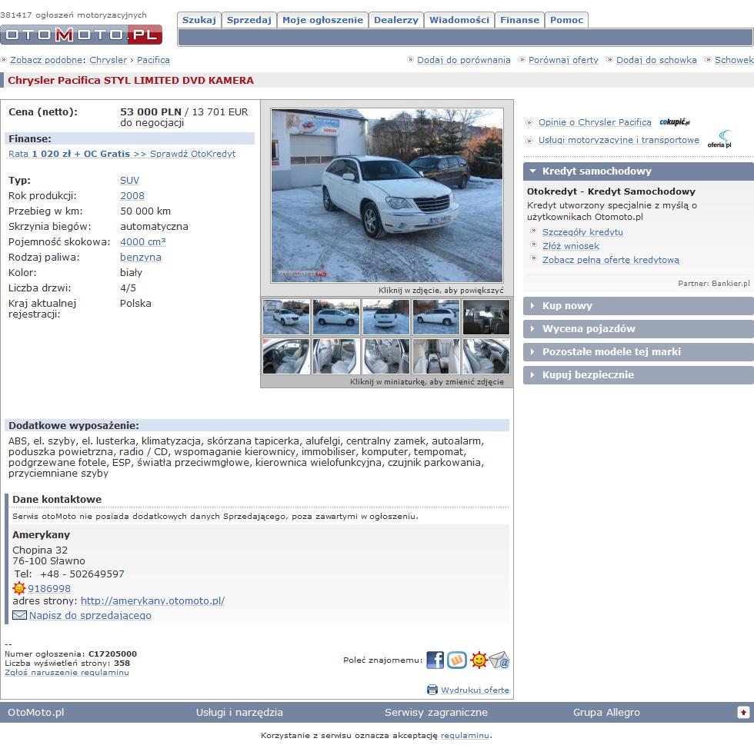Share the offer on Facebook
Viewport: 754px width, 755px height.
(435, 660)
